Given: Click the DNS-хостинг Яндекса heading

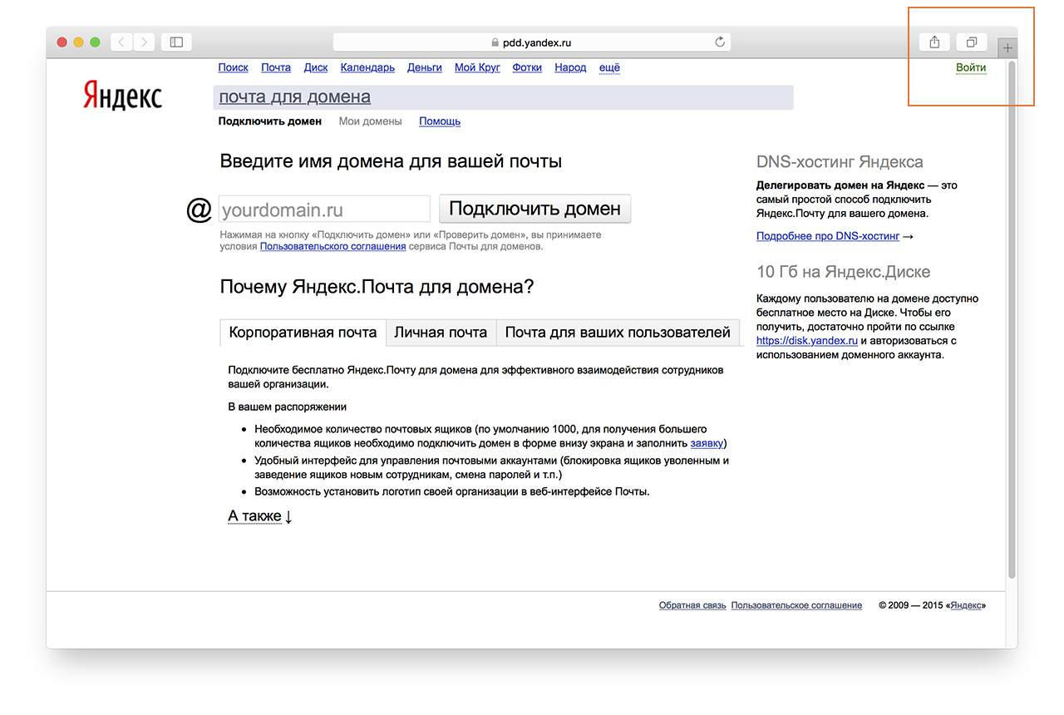Looking at the screenshot, I should (x=840, y=162).
